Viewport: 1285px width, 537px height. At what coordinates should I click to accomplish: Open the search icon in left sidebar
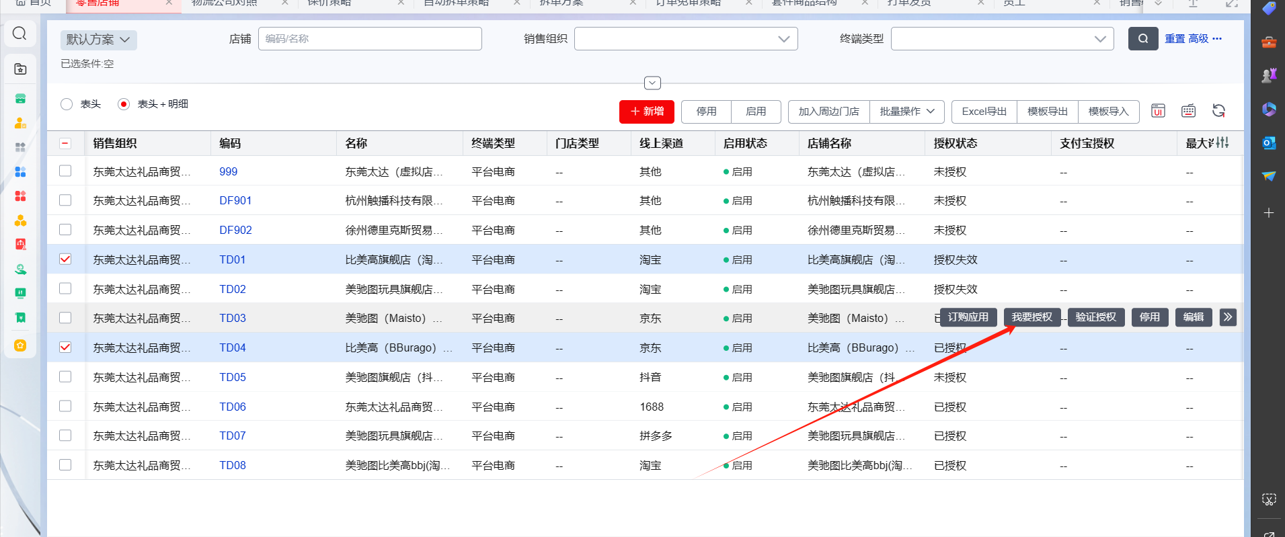[x=20, y=34]
